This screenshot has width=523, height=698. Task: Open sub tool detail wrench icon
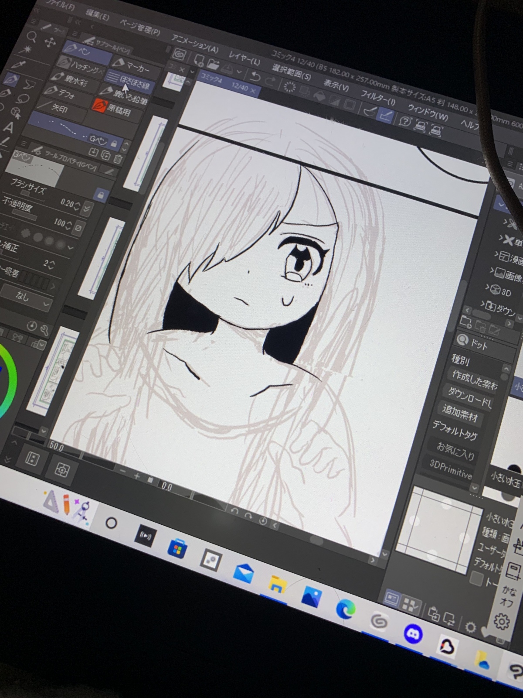click(x=44, y=330)
